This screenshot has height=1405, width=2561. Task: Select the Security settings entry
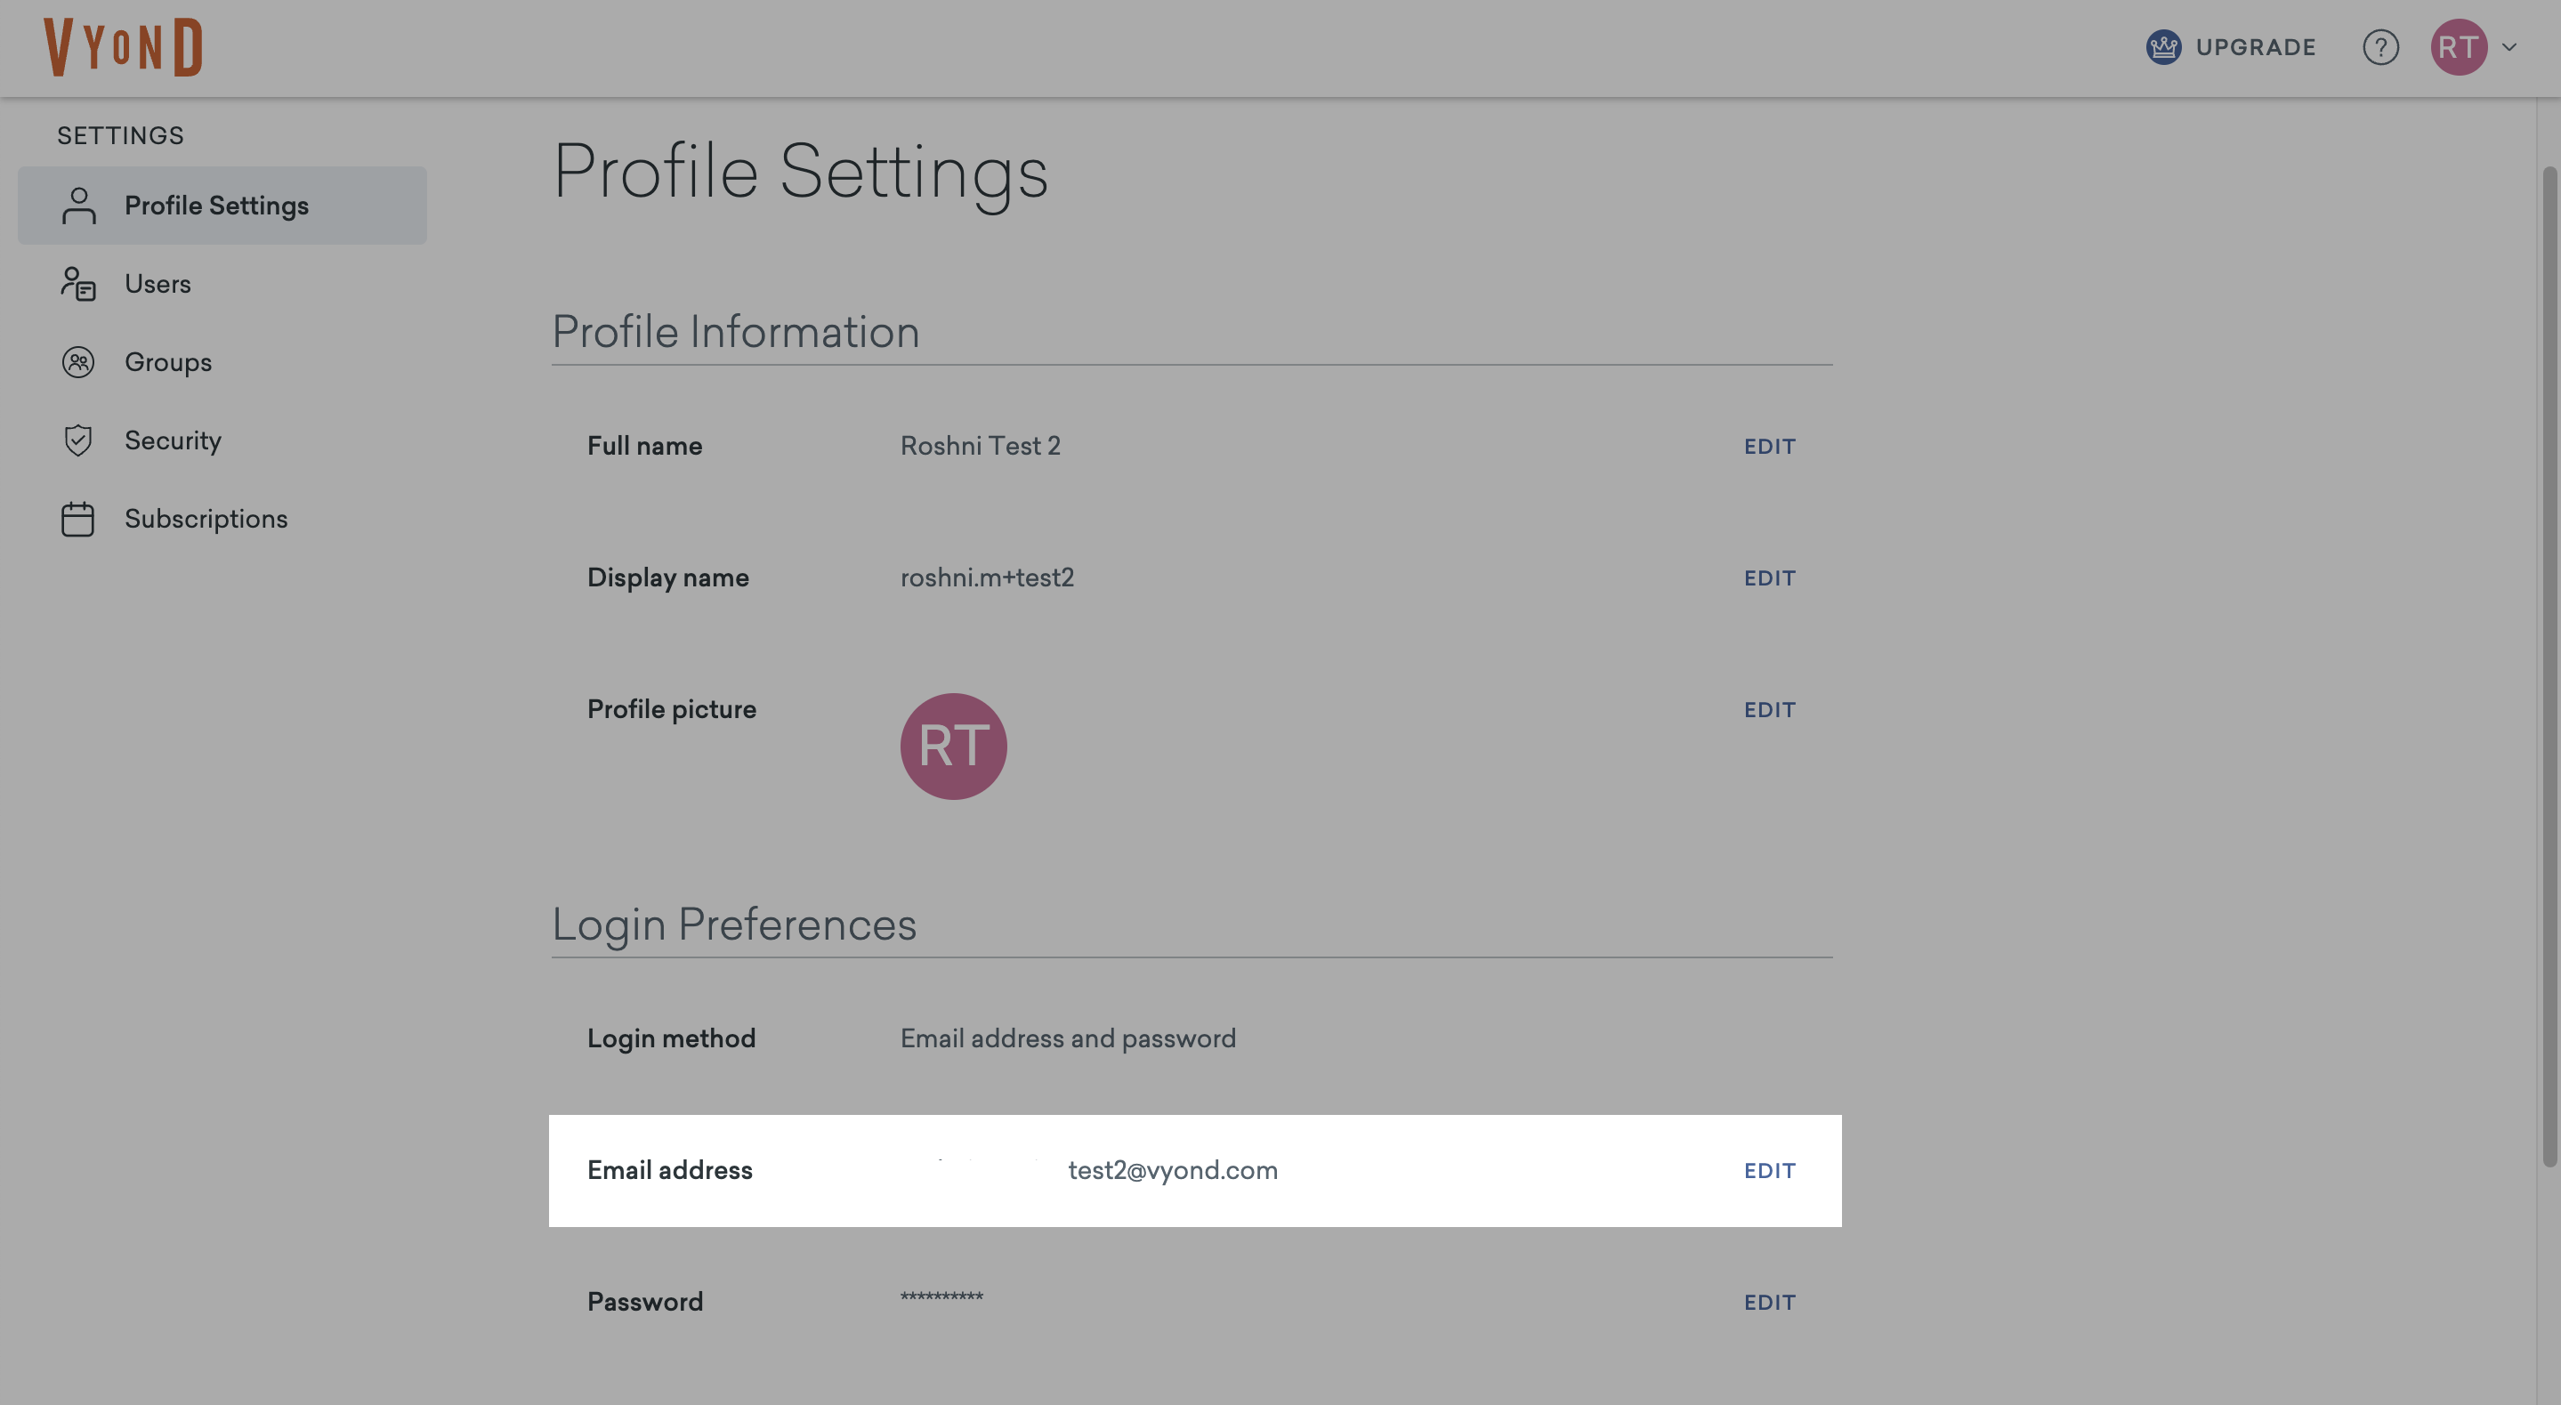click(x=173, y=440)
